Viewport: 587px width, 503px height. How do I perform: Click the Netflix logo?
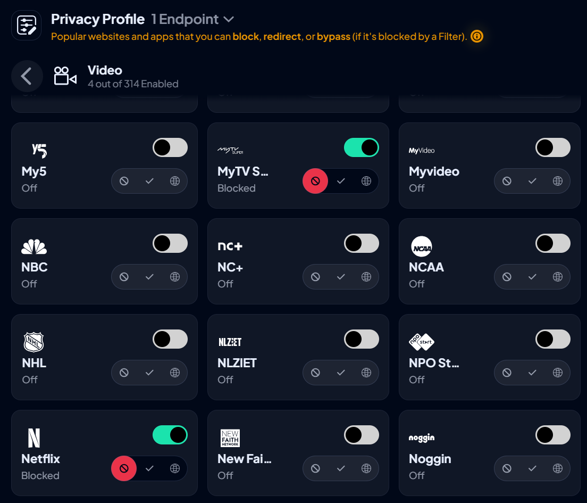pos(34,438)
